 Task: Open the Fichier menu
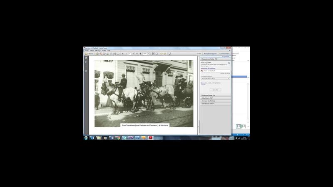(87, 51)
